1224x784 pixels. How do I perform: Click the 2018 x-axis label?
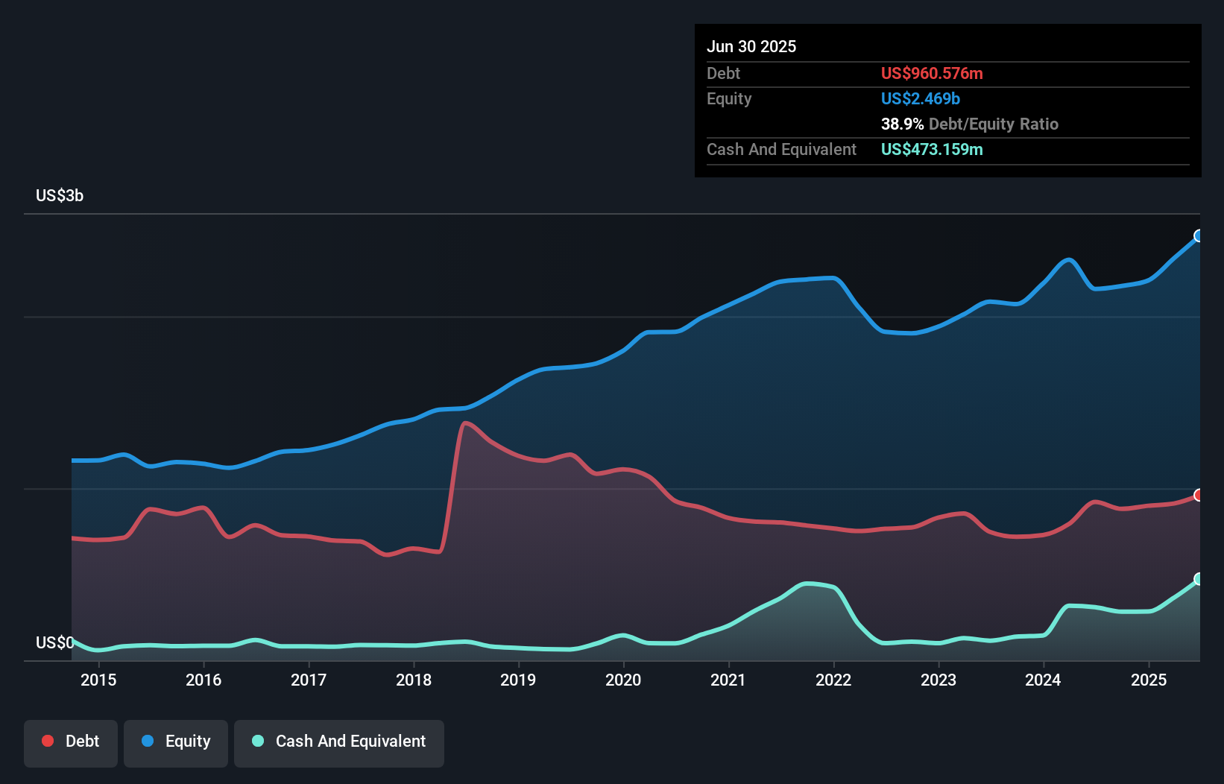click(414, 680)
